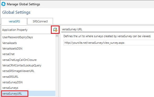
Task: Click the refresh application properties icon
Action: point(55,30)
